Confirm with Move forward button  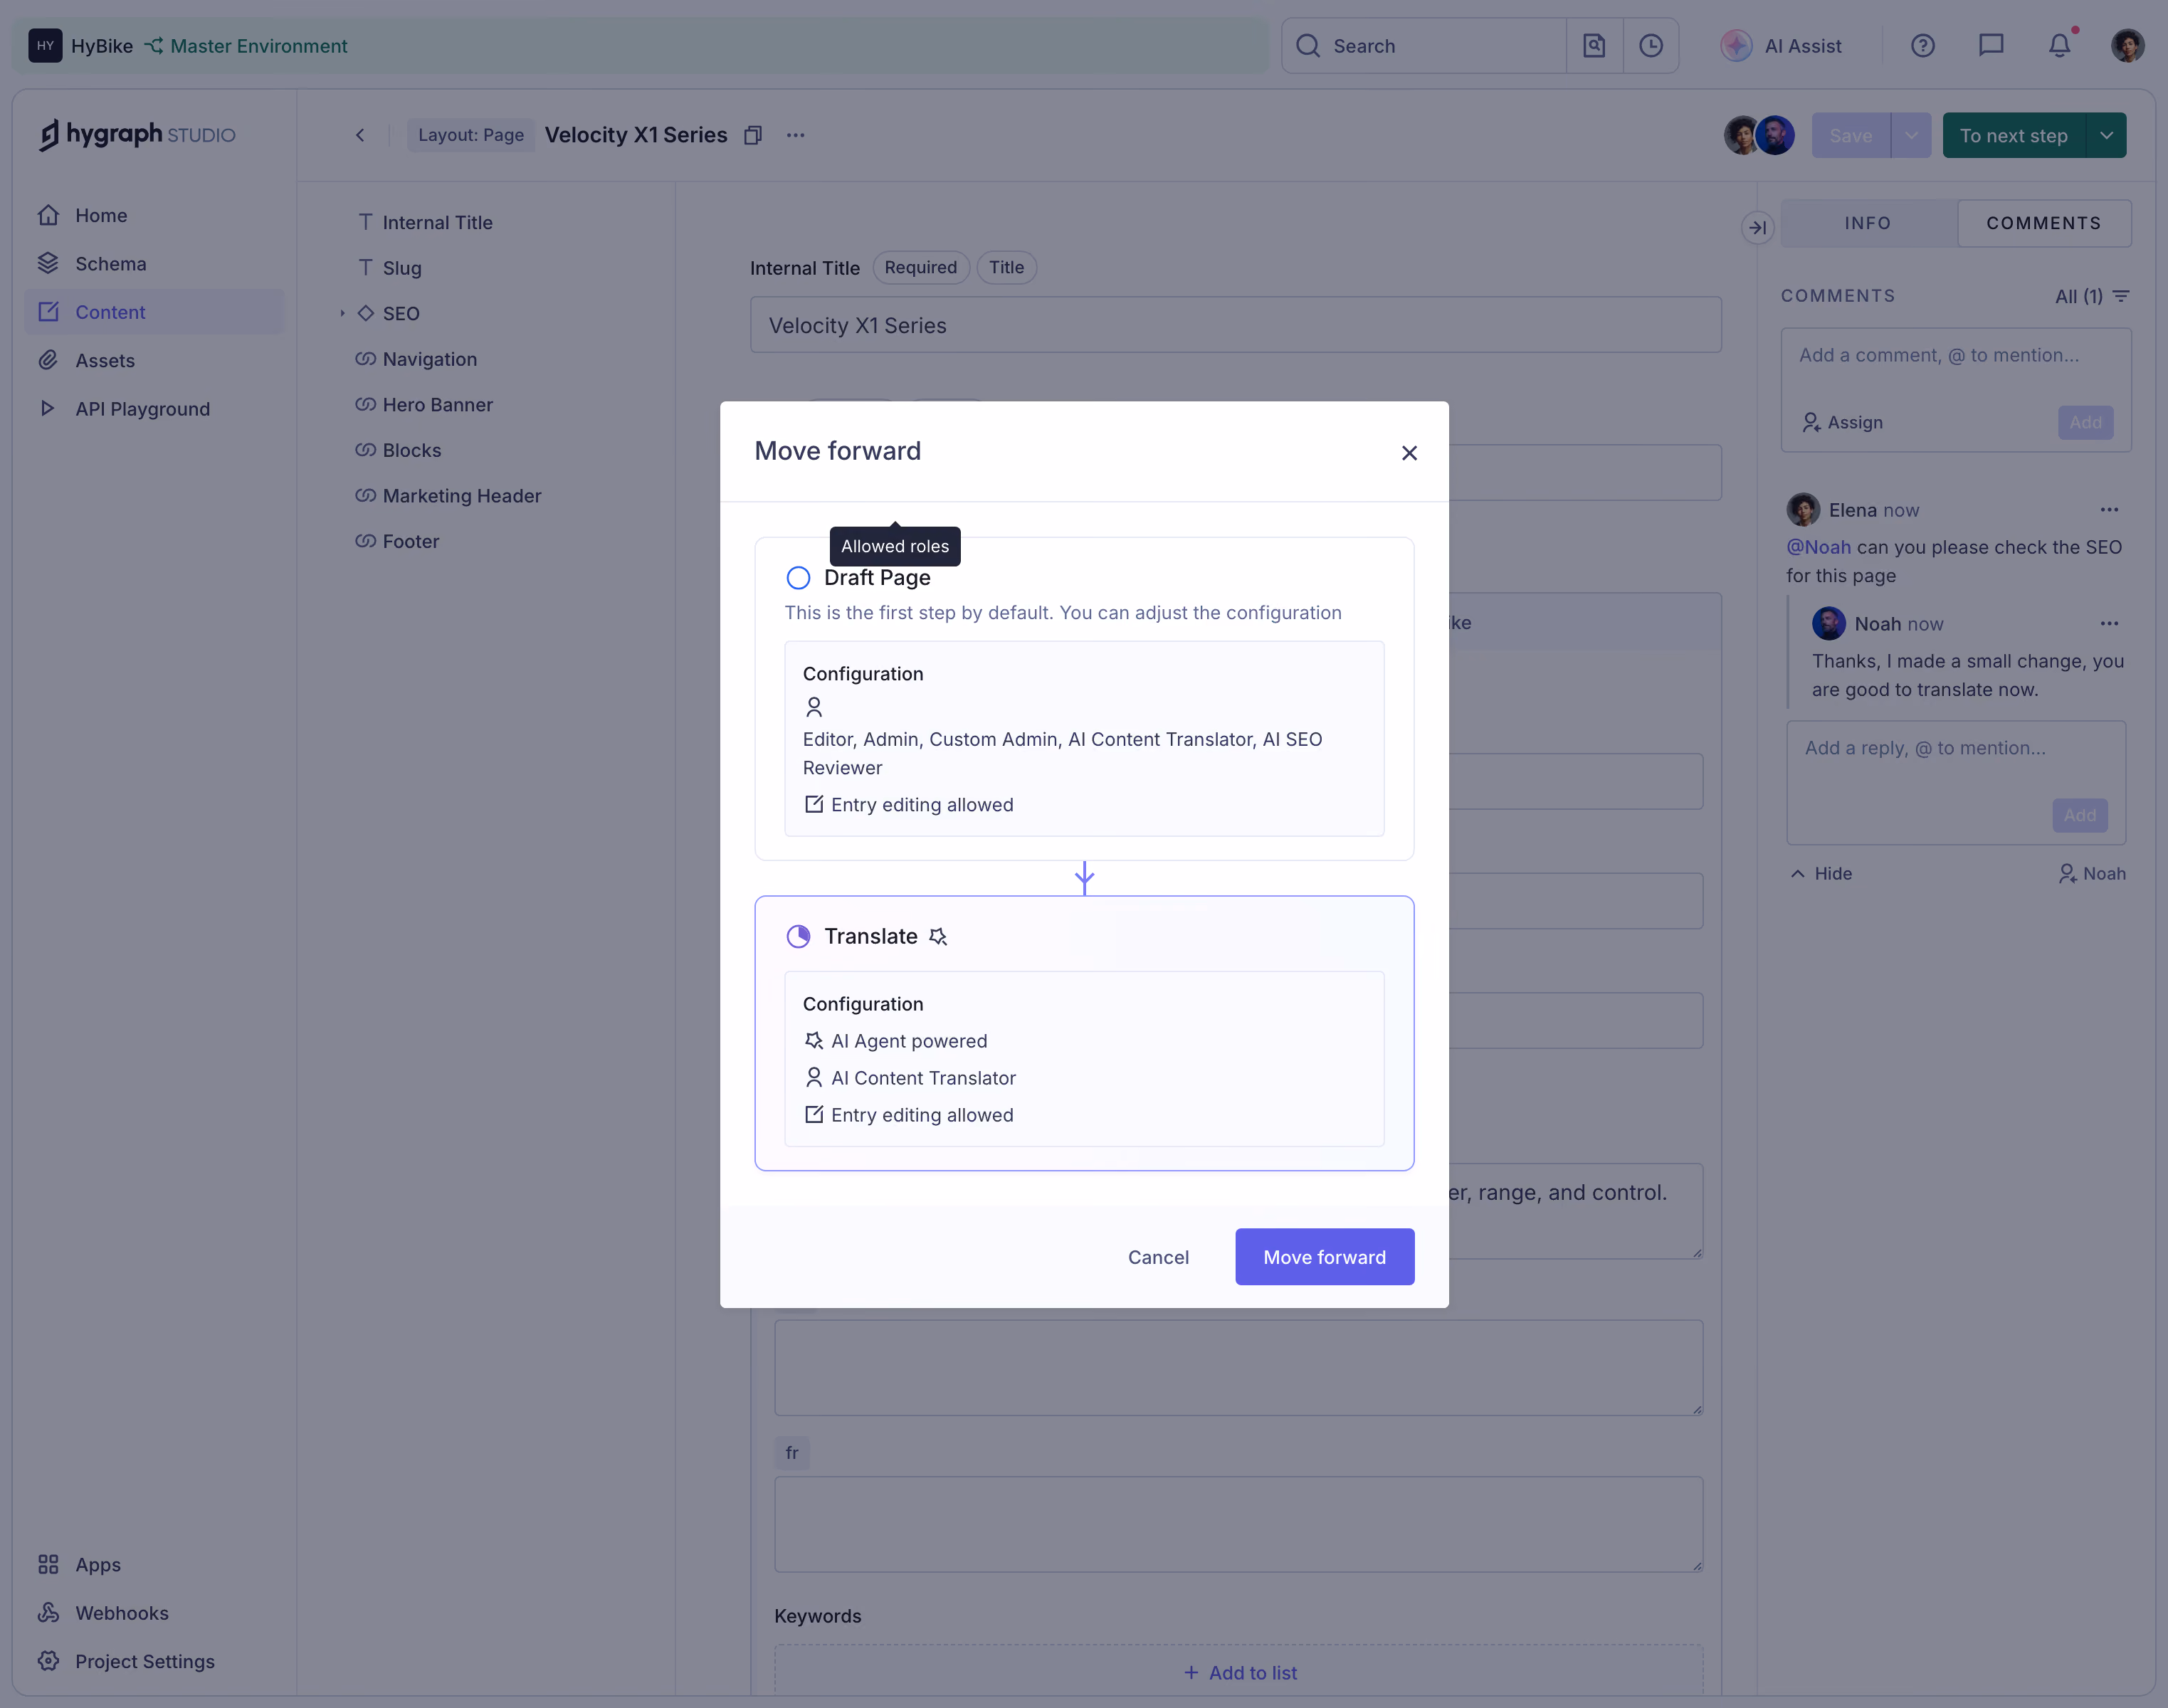1324,1257
